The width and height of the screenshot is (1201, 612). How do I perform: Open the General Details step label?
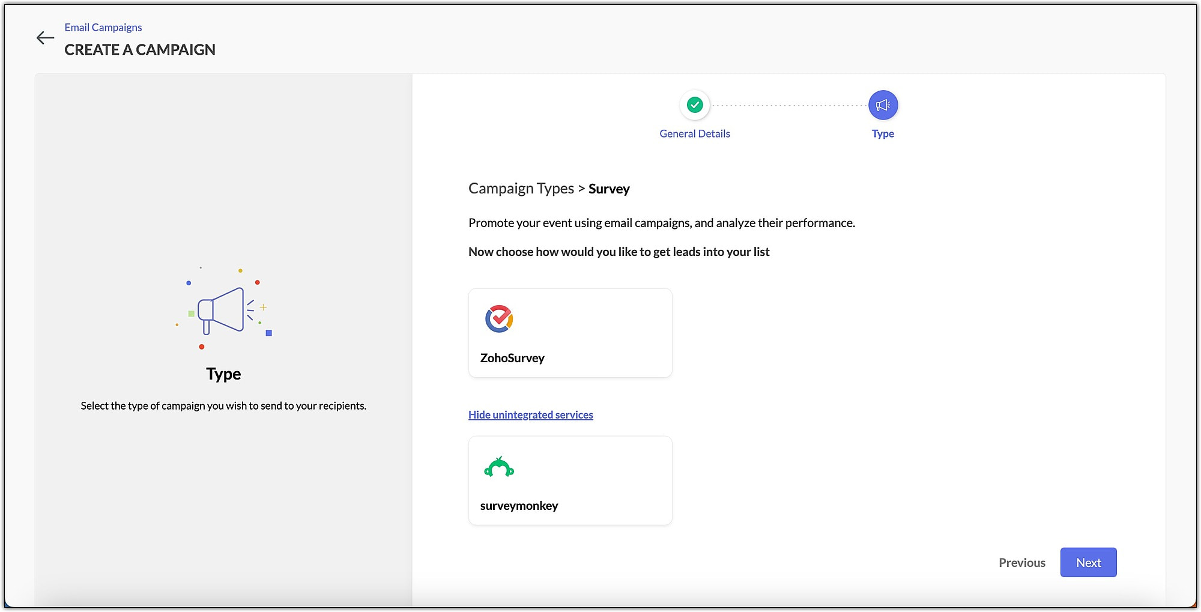coord(695,134)
